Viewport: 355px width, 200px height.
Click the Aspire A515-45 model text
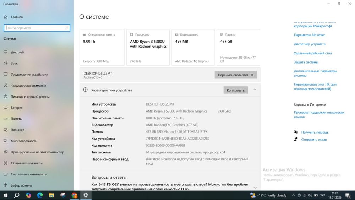click(93, 77)
